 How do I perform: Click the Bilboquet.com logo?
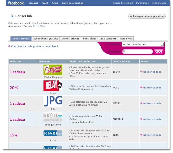coord(53,117)
